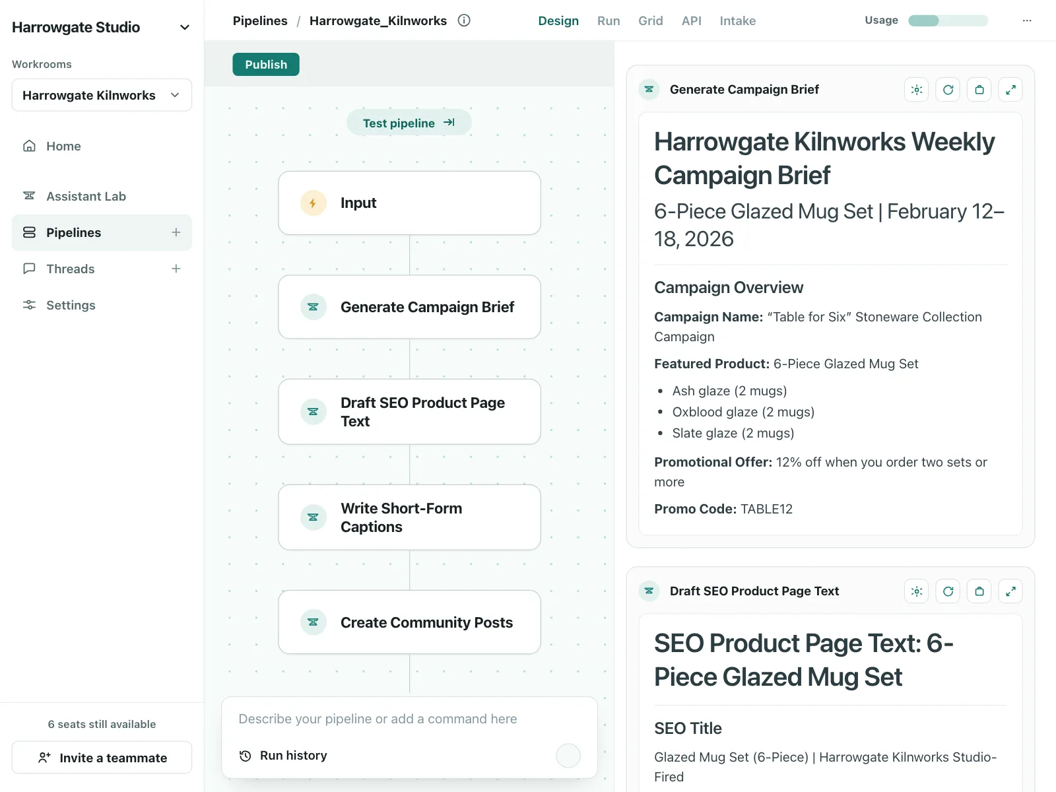The height and width of the screenshot is (792, 1056).
Task: Click the Write Short-Form Captions node icon
Action: point(313,517)
